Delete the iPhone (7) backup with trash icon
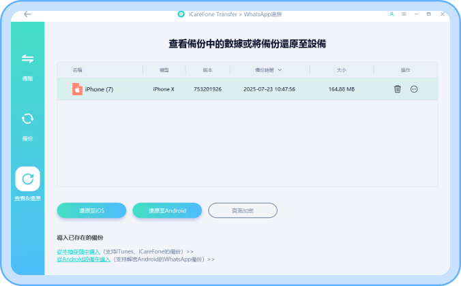The height and width of the screenshot is (286, 461). pyautogui.click(x=397, y=89)
